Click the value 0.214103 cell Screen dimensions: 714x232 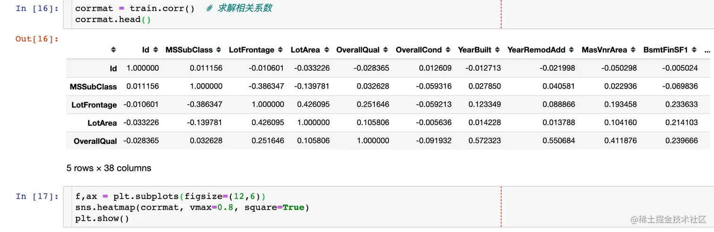point(681,122)
